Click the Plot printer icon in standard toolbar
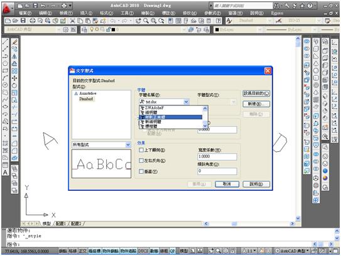341x256 pixels. (33, 21)
